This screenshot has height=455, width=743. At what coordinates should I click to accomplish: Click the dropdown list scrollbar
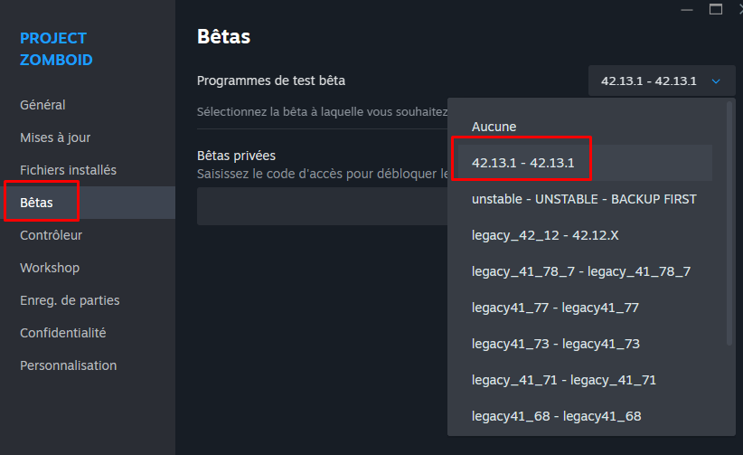730,222
